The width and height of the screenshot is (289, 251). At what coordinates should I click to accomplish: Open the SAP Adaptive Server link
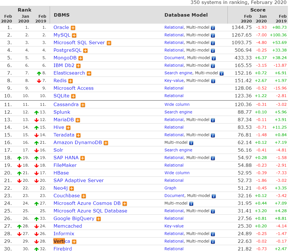coord(79,180)
